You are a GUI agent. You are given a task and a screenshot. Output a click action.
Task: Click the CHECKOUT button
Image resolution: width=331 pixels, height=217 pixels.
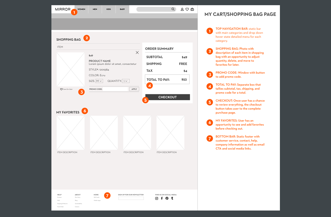point(168,97)
